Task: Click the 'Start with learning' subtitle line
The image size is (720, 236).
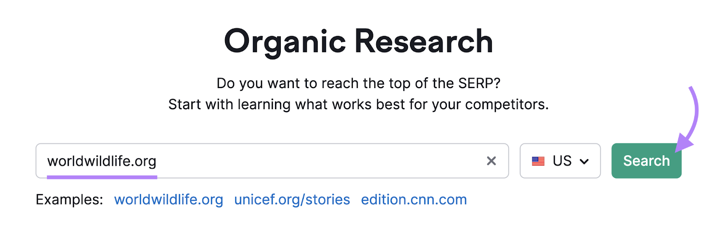Action: coord(358,104)
